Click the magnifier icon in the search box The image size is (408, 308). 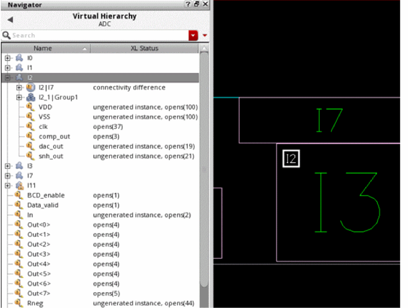[x=6, y=35]
